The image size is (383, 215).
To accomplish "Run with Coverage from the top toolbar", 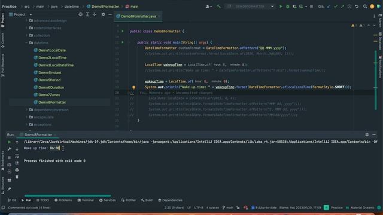I will (294, 7).
